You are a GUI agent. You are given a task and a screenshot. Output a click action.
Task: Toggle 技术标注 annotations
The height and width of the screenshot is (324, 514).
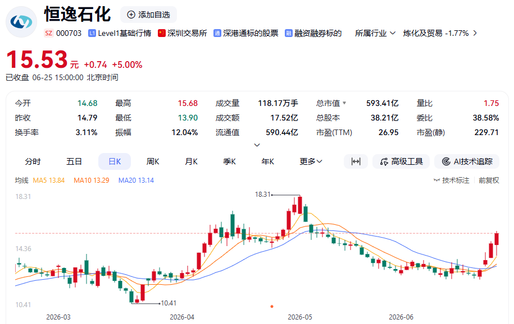click(x=452, y=180)
